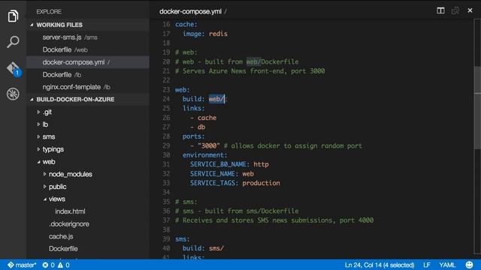Open the Search view icon
Viewport: 481px width, 270px height.
pos(13,42)
